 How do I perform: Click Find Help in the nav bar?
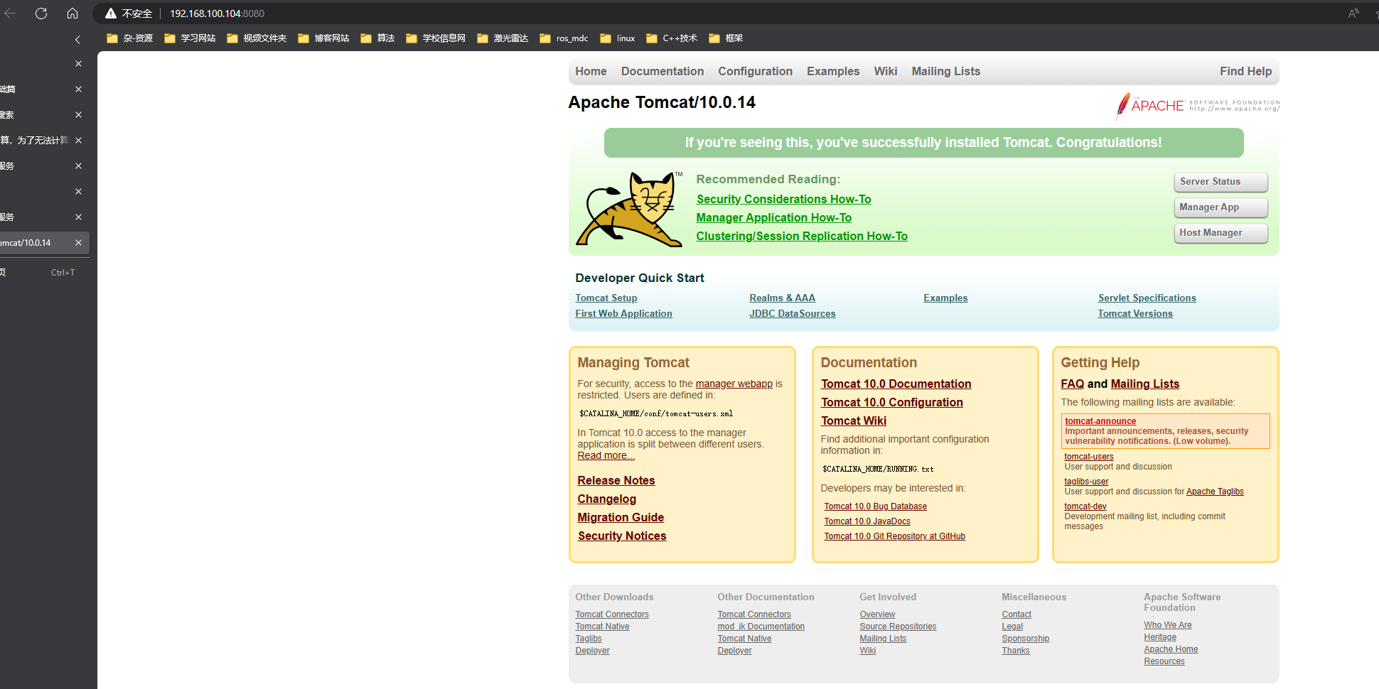click(x=1245, y=71)
